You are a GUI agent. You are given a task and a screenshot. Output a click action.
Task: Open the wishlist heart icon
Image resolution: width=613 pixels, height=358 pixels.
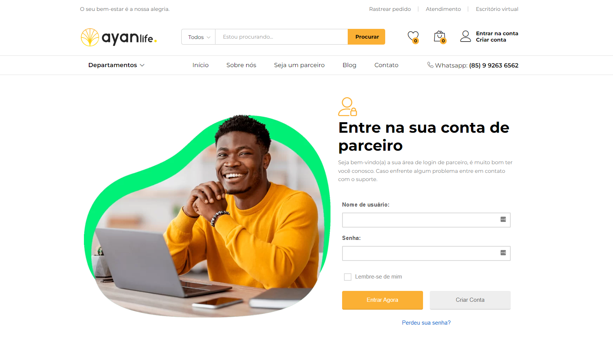click(413, 37)
